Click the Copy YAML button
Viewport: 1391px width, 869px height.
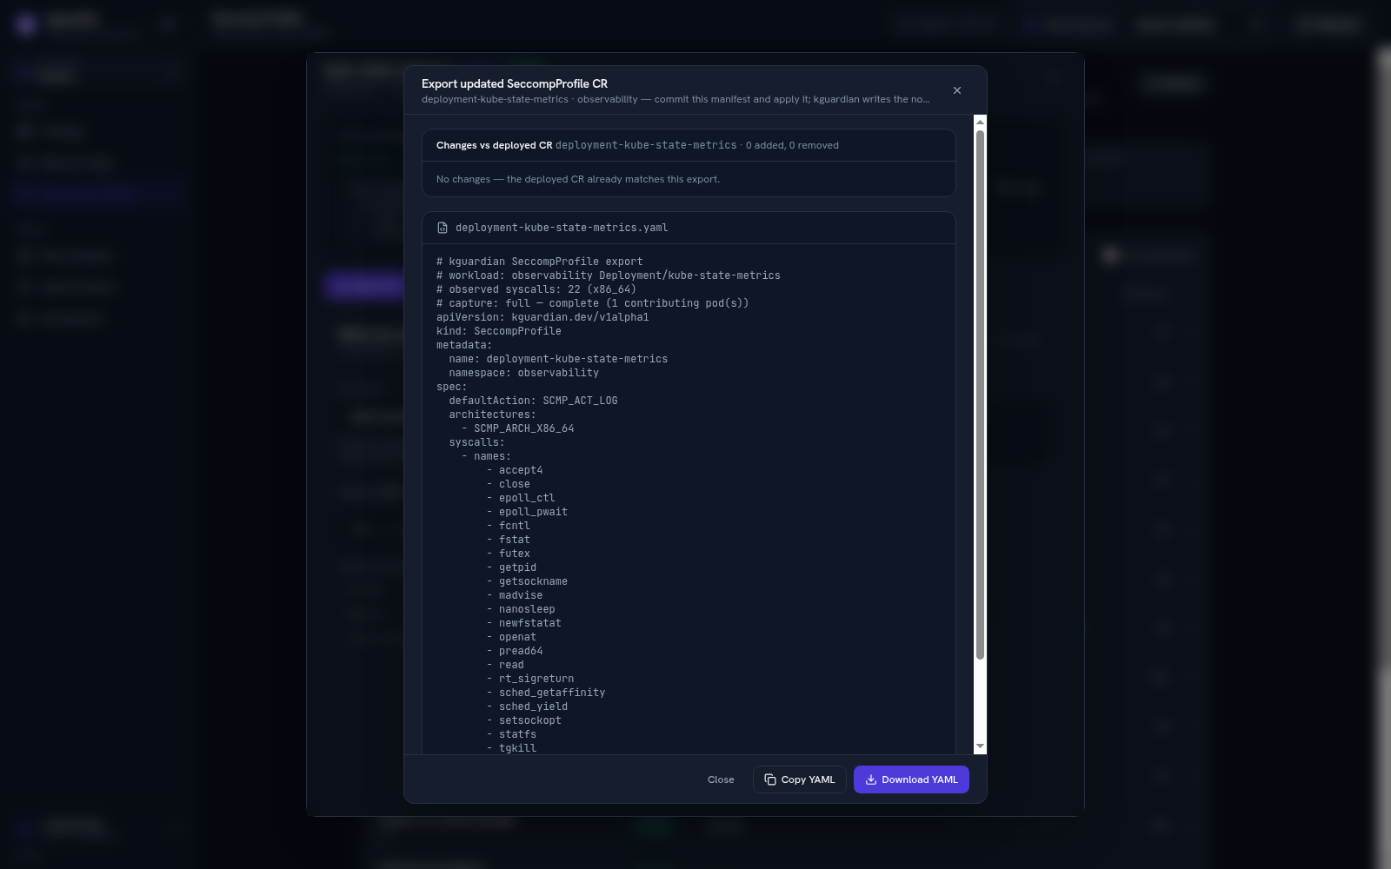point(799,779)
